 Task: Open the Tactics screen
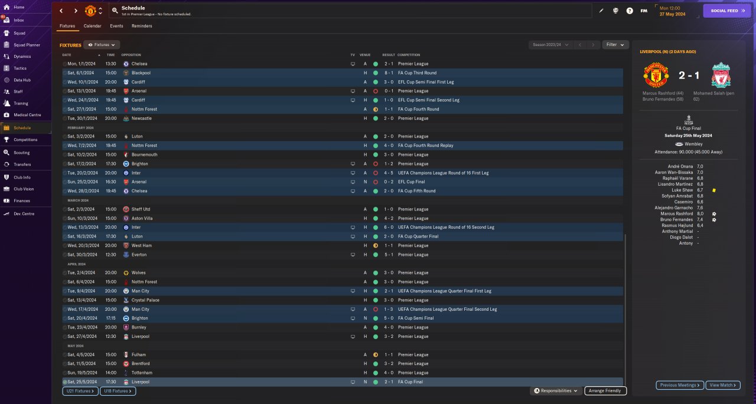tap(20, 68)
